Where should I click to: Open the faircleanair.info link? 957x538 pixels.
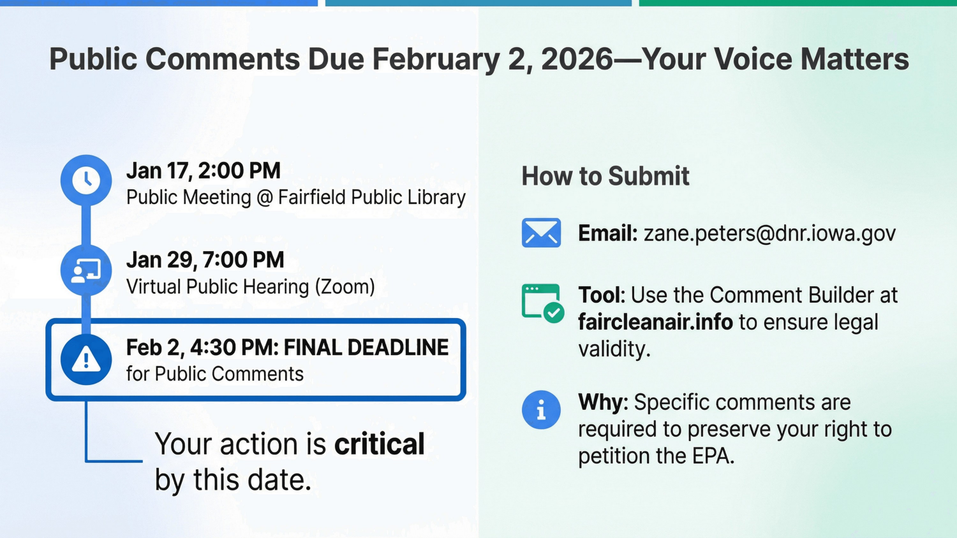coord(655,323)
